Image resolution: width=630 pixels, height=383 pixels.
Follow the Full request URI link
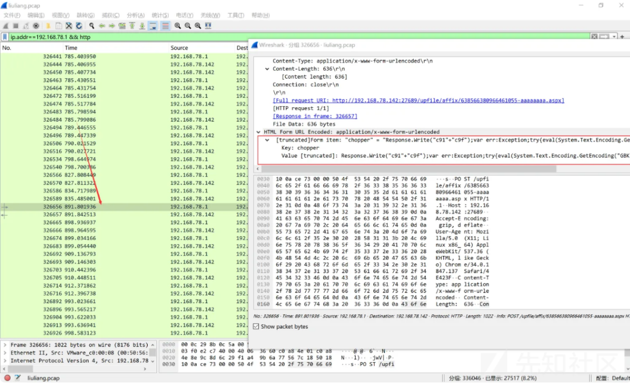pyautogui.click(x=418, y=100)
